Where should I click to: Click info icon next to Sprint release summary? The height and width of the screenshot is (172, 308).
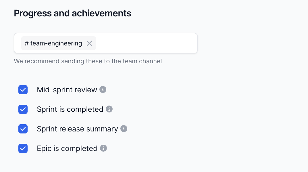point(124,129)
